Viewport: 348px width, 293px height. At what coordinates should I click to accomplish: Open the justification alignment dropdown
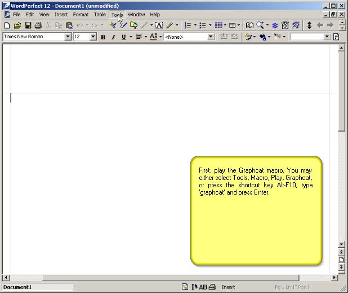tap(146, 37)
